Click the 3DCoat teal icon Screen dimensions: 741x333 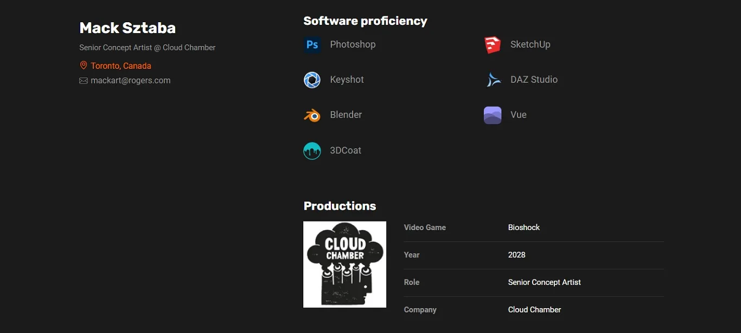(312, 151)
